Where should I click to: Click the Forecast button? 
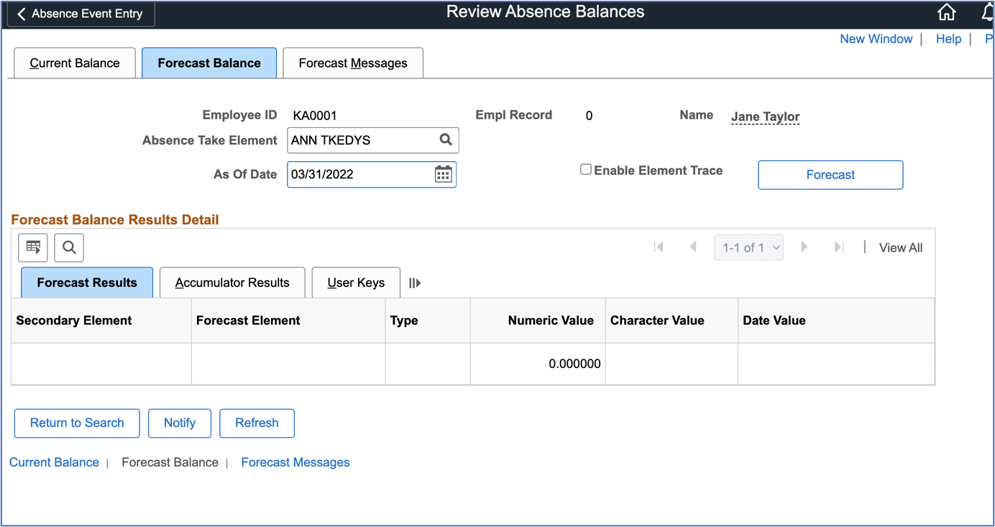point(830,175)
